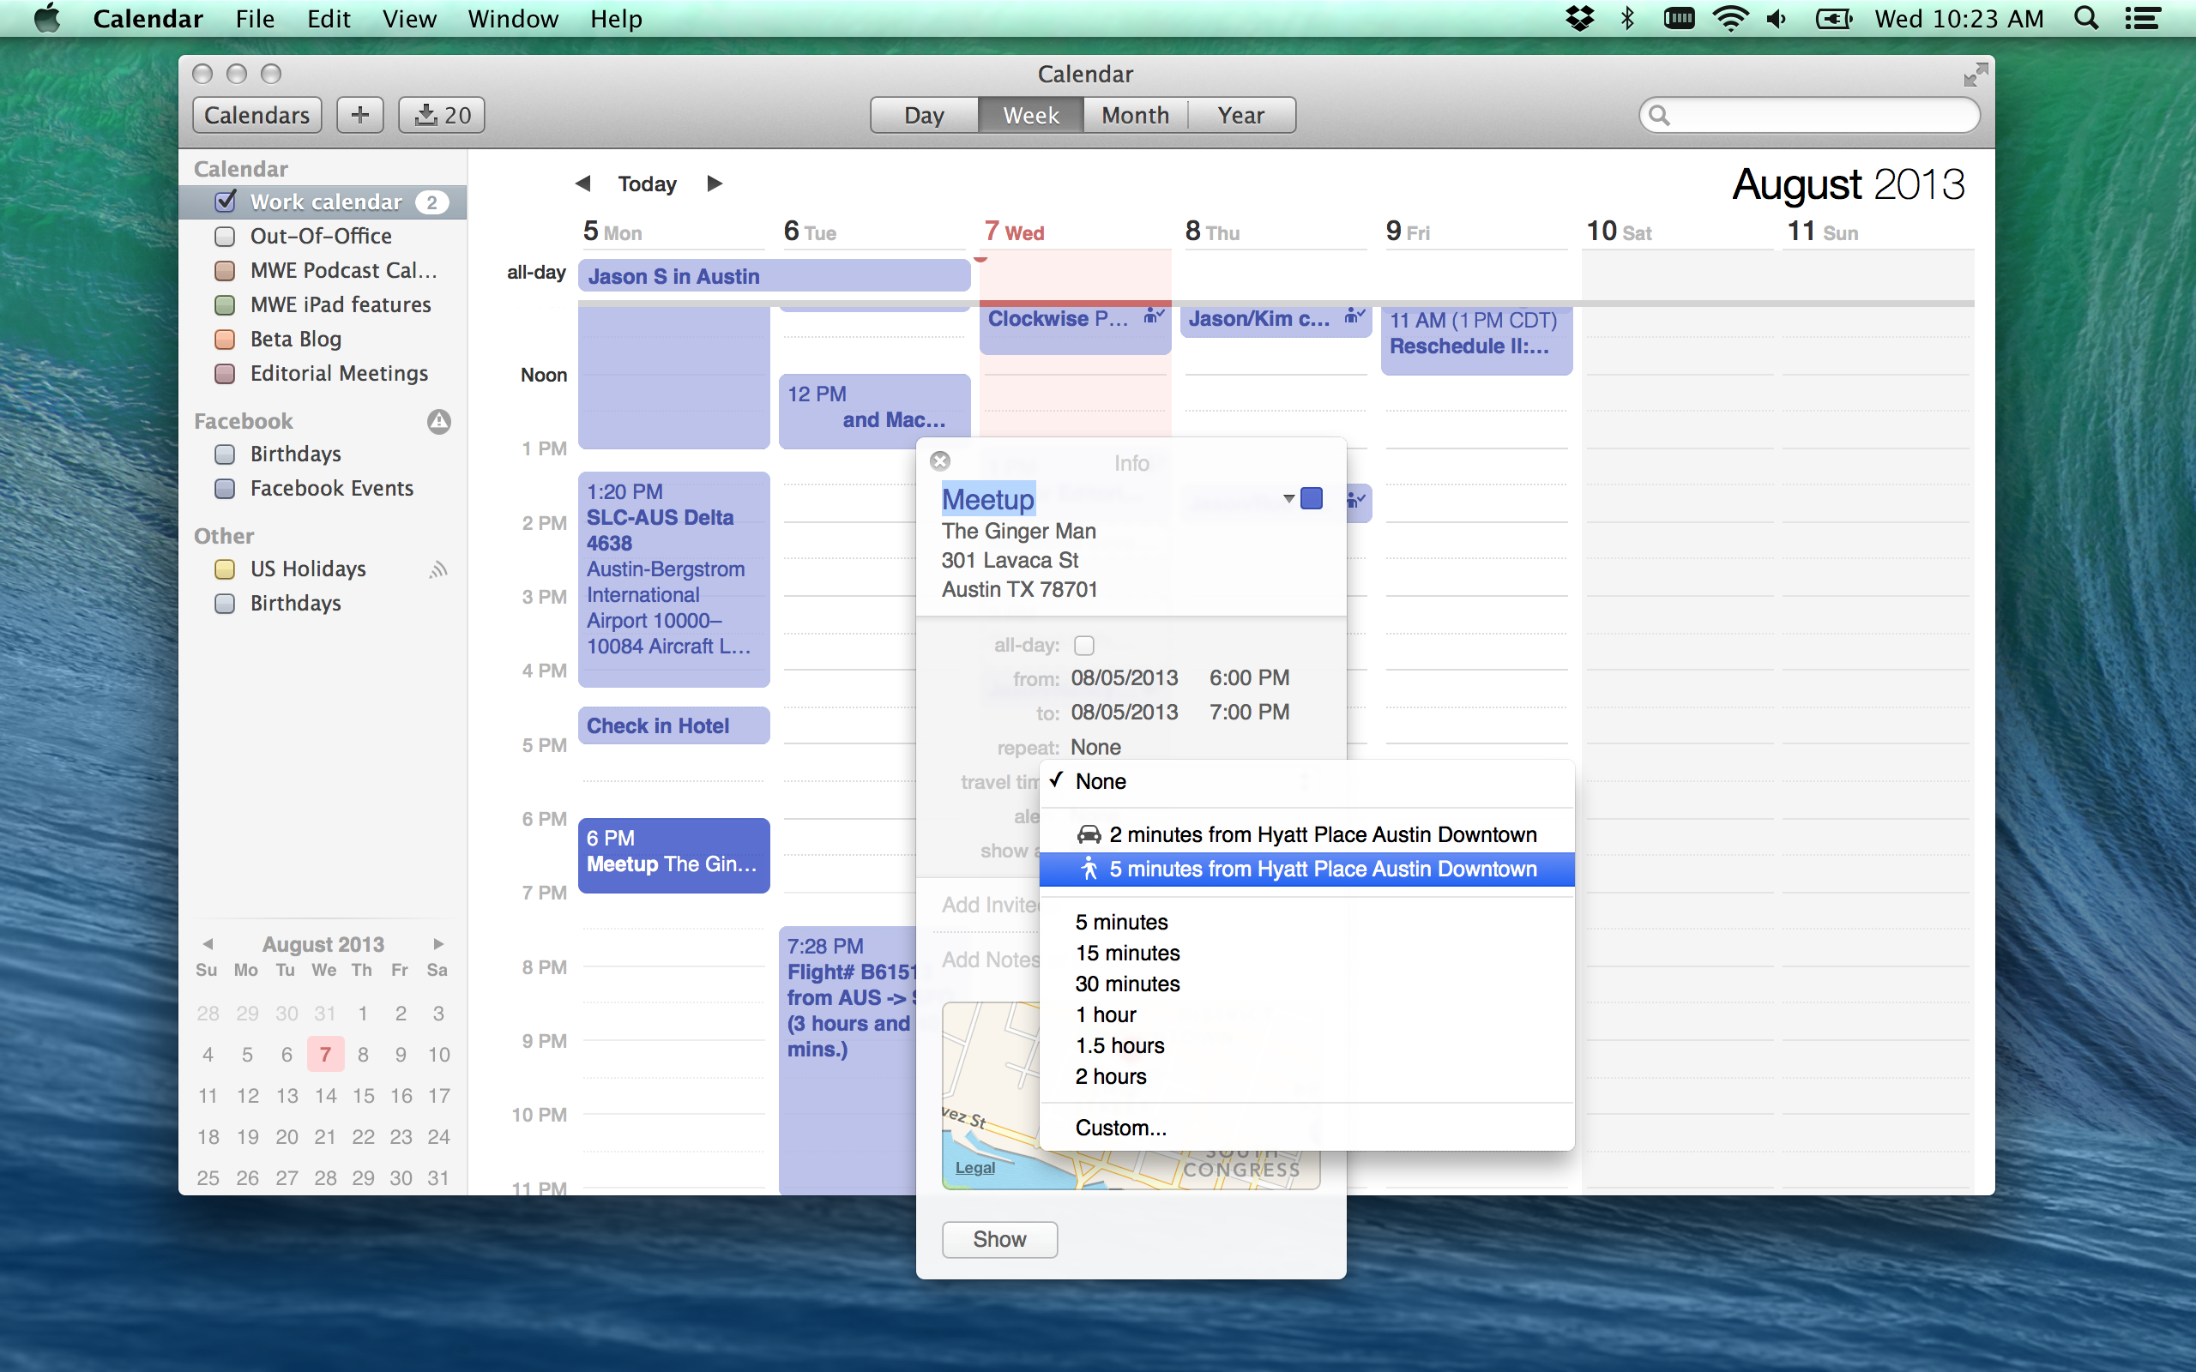Select 5 minutes from travel time dropdown
The image size is (2196, 1372).
[1123, 922]
